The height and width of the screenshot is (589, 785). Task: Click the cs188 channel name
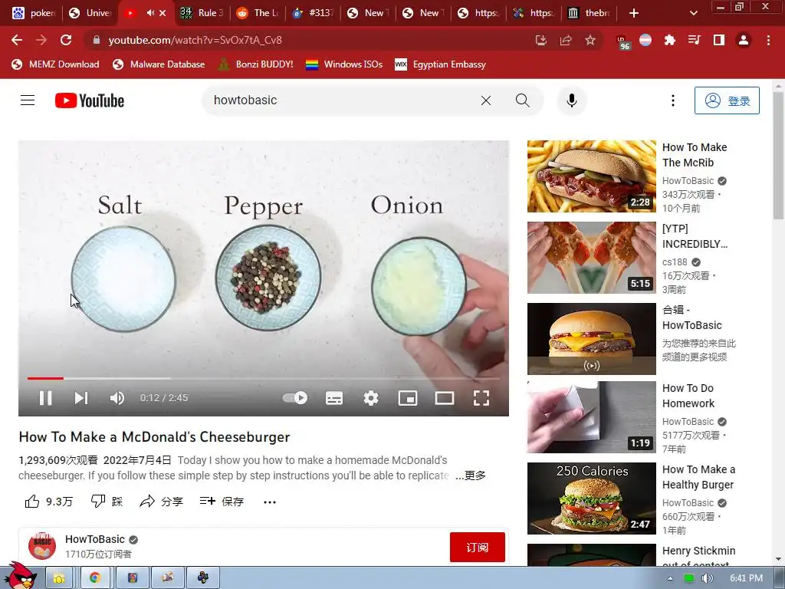(x=675, y=262)
